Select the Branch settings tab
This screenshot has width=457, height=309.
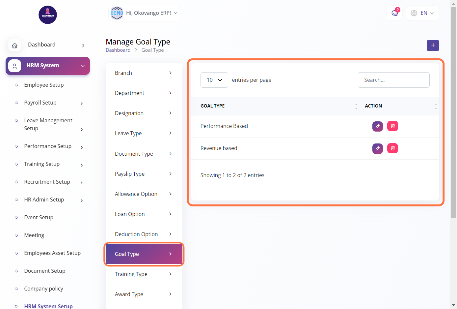click(x=144, y=73)
